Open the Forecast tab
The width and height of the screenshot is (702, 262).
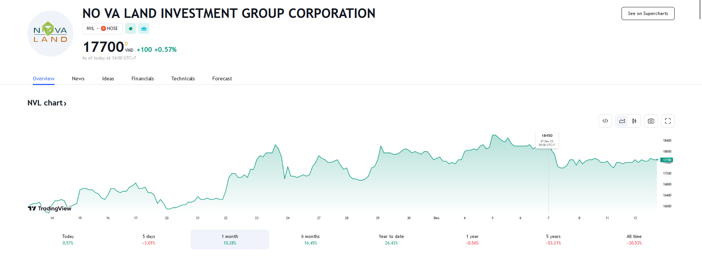(x=222, y=78)
